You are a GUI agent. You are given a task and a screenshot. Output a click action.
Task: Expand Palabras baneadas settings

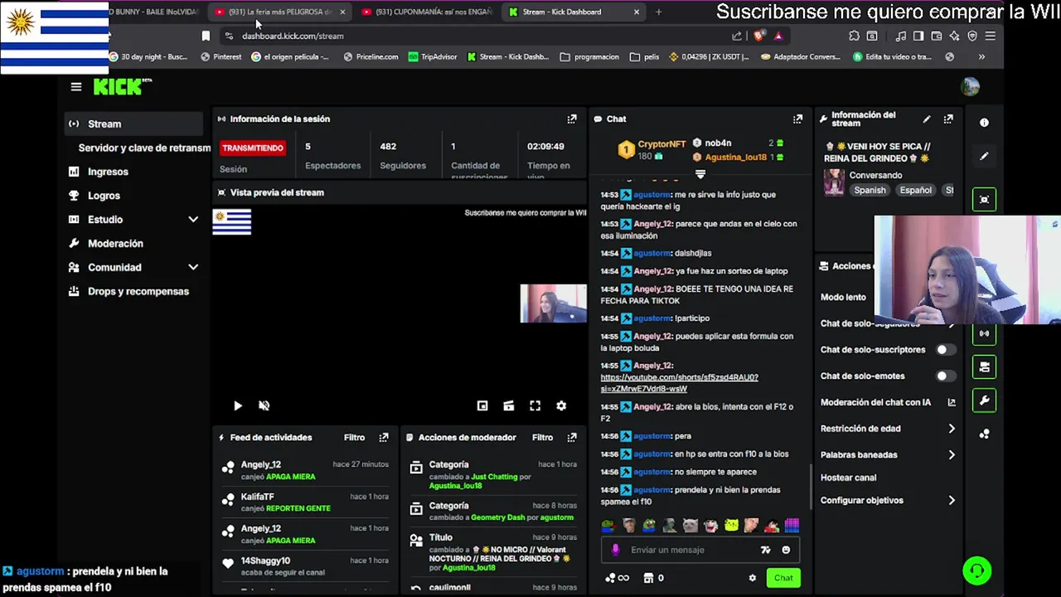click(952, 454)
